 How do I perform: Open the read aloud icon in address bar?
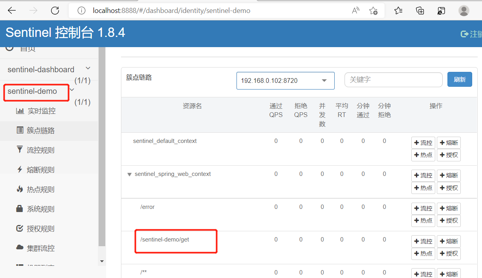[x=356, y=11]
